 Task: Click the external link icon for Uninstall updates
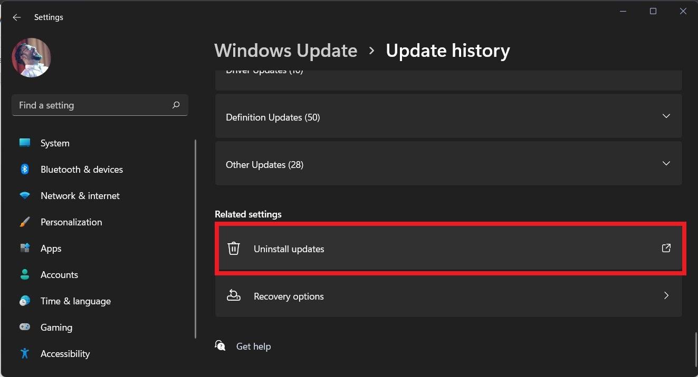(x=666, y=247)
